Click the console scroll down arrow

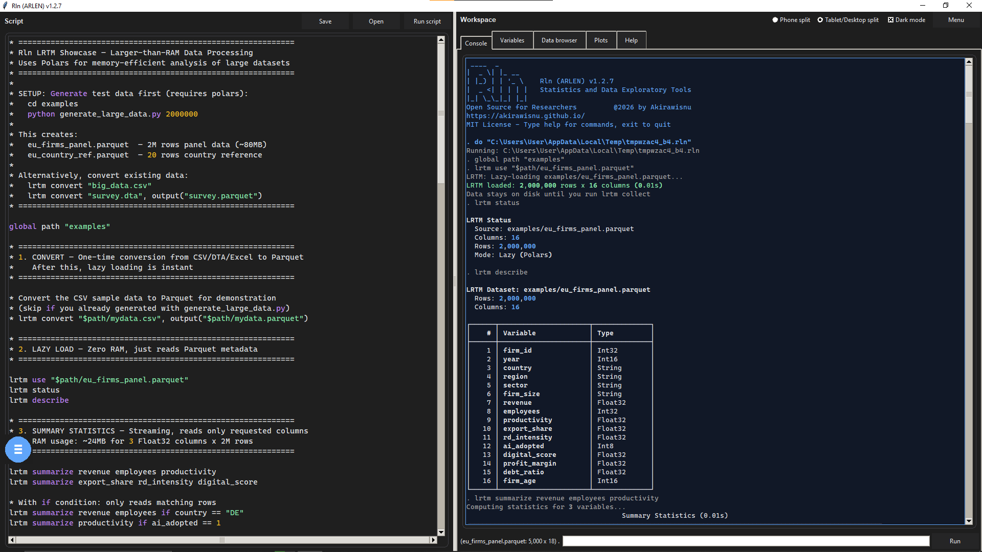click(x=969, y=521)
